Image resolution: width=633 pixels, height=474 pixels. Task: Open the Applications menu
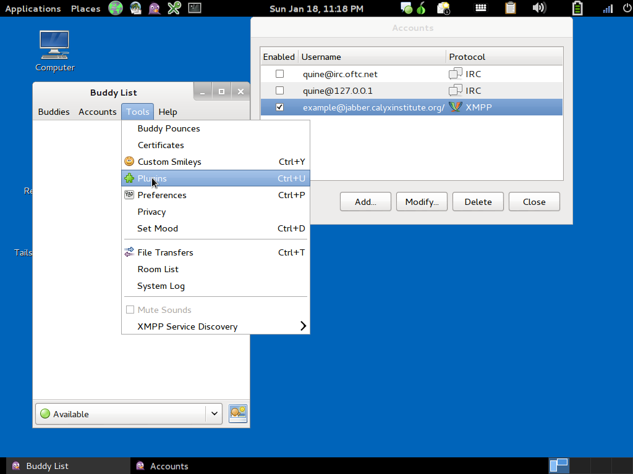tap(33, 9)
